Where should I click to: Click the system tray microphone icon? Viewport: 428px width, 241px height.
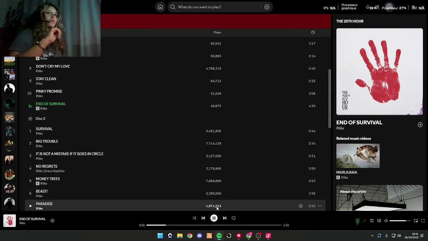386,236
